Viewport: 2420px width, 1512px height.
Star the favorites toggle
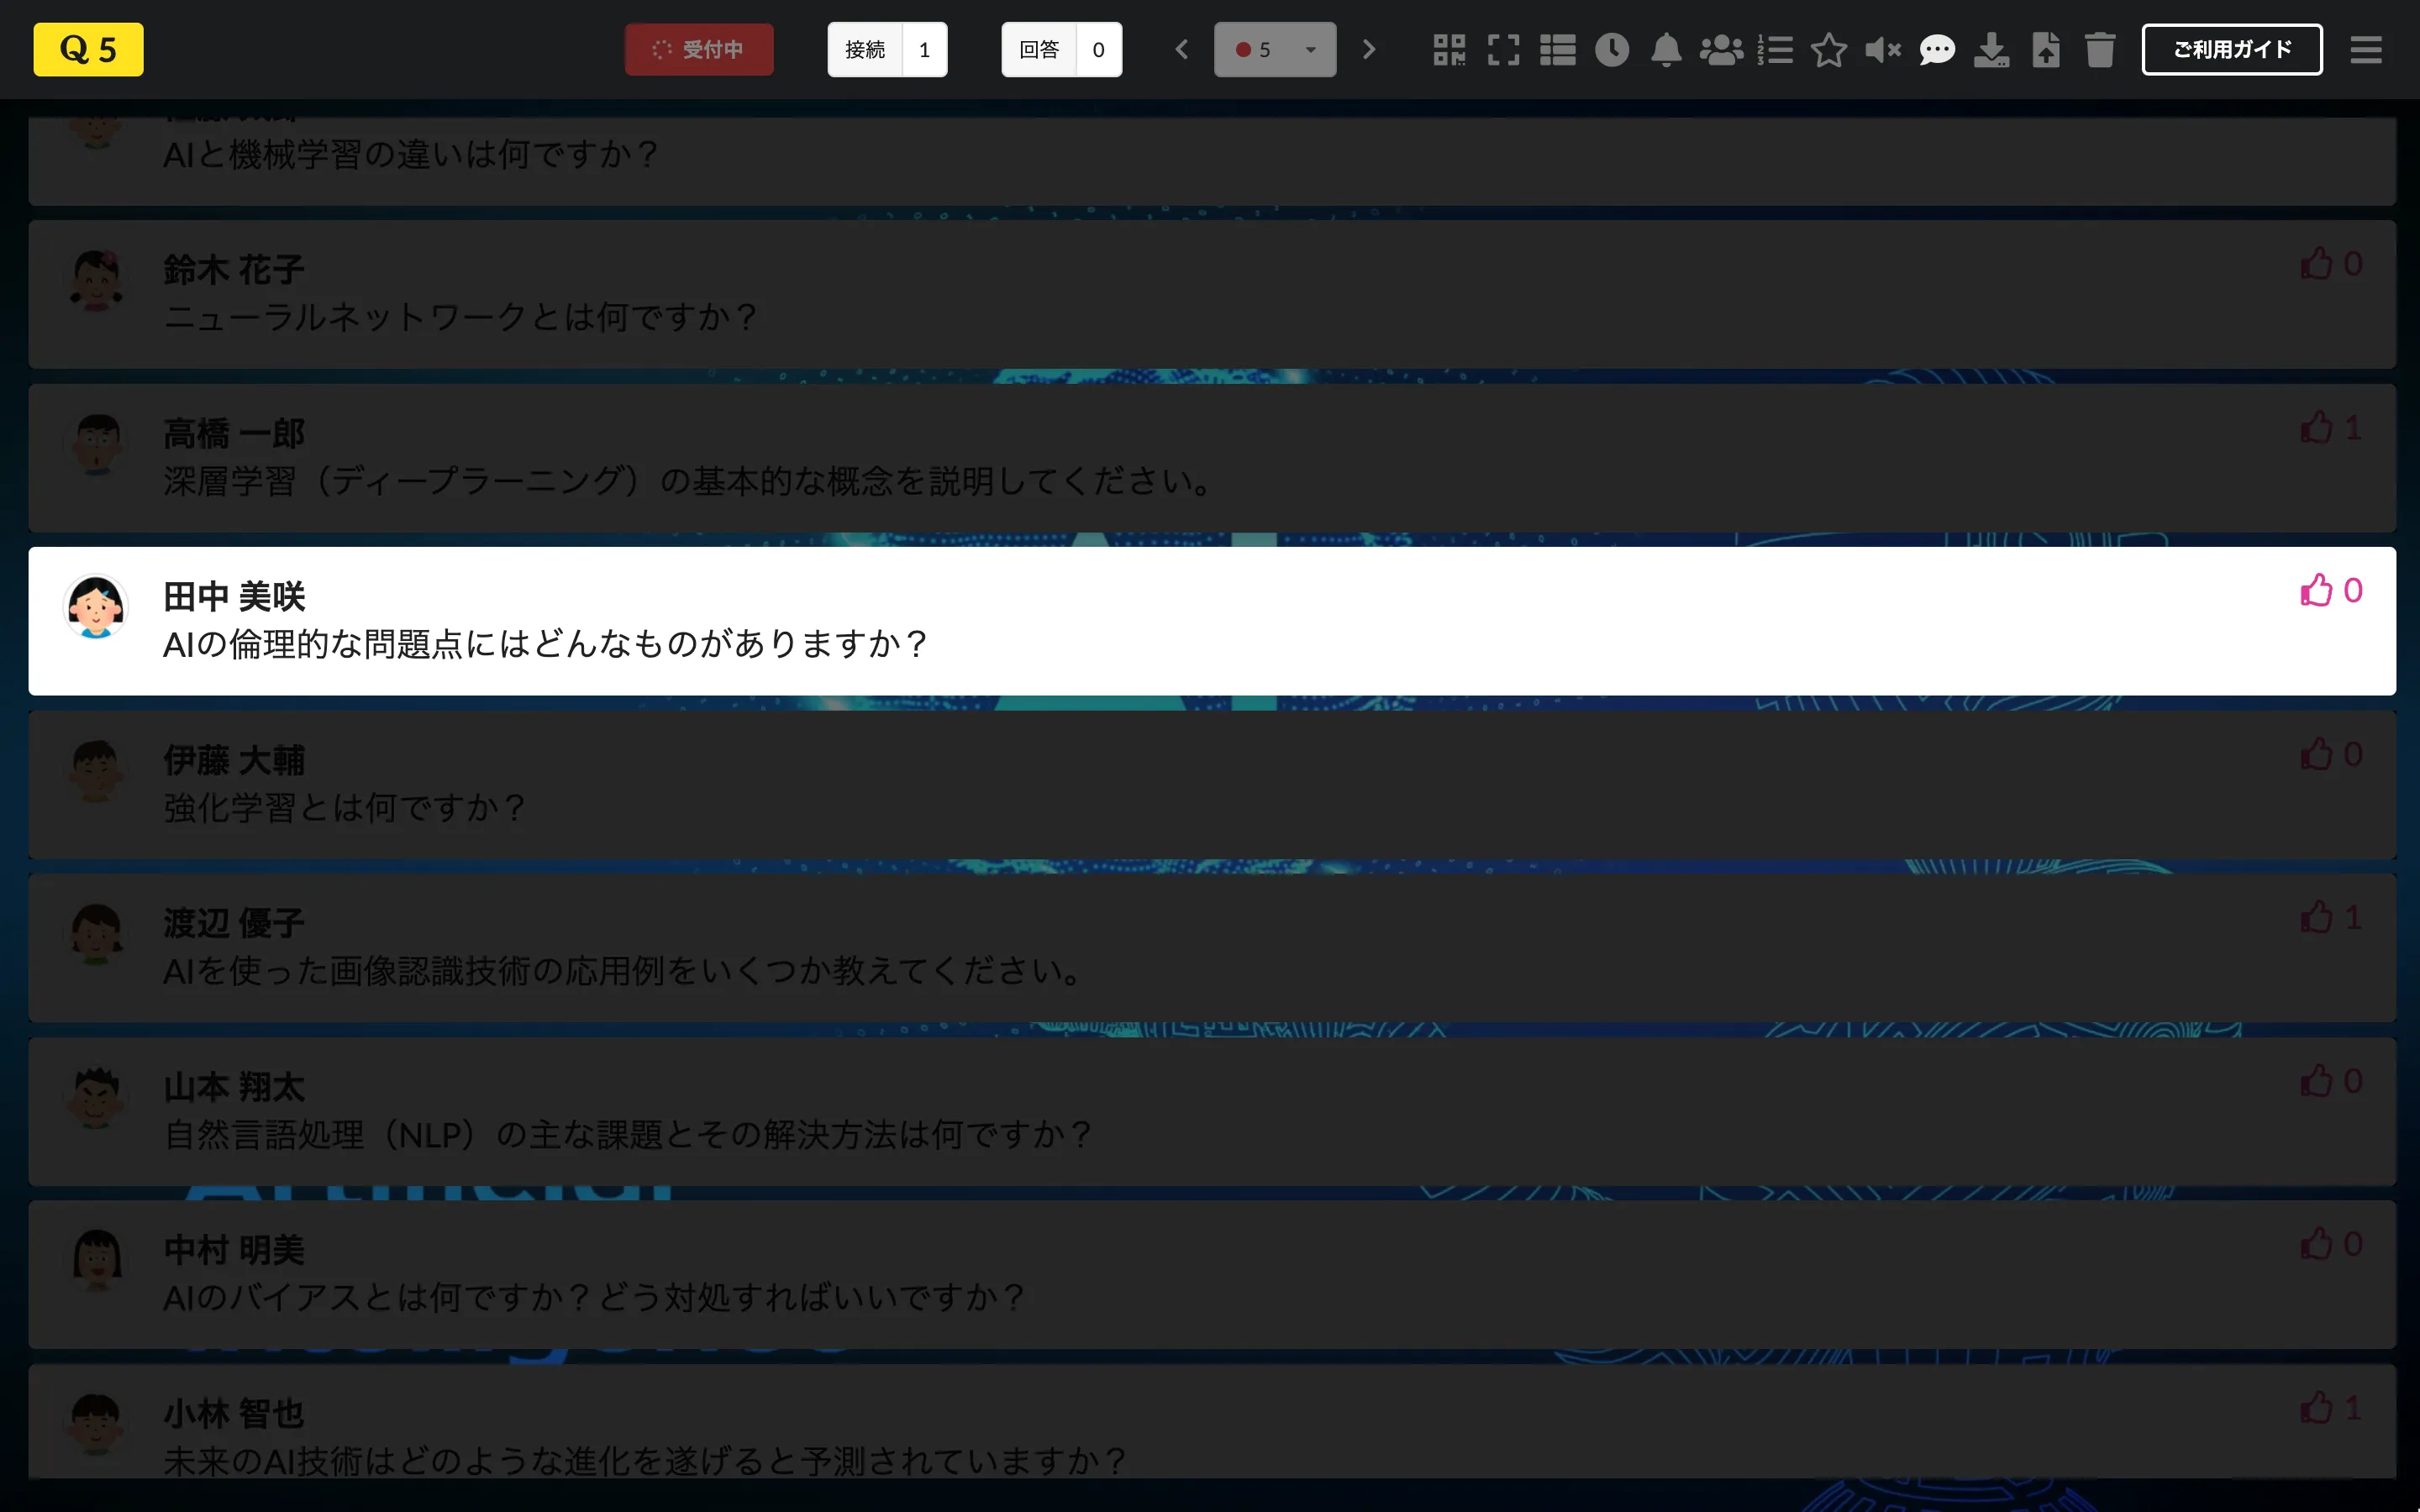coord(1829,49)
